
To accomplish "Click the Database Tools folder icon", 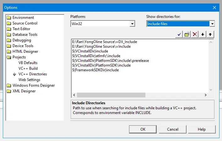I will click(x=9, y=35).
